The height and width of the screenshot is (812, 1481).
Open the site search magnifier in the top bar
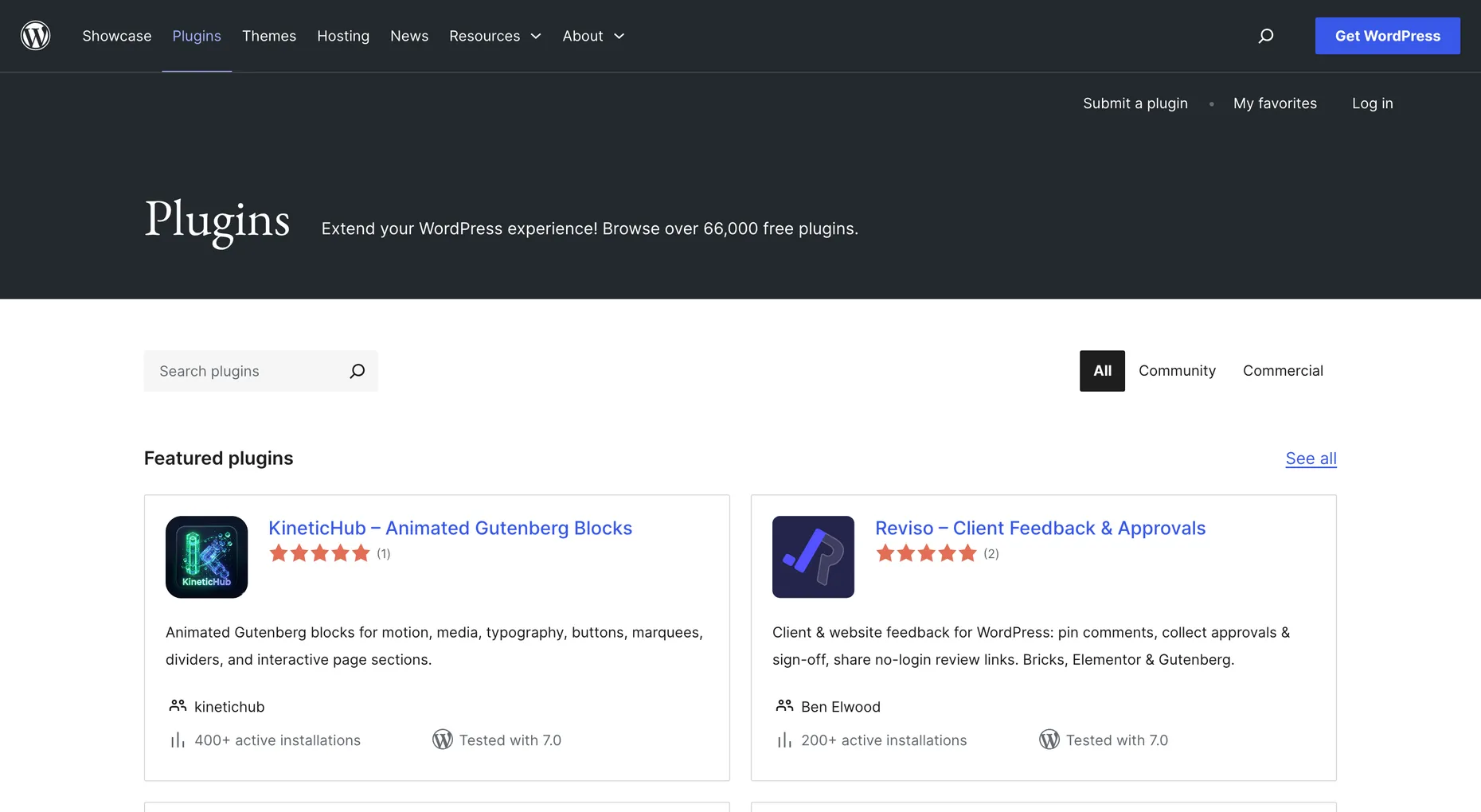tap(1265, 36)
